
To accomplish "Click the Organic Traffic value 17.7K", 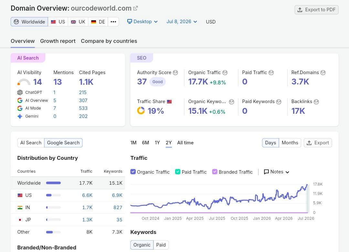I will pos(198,82).
